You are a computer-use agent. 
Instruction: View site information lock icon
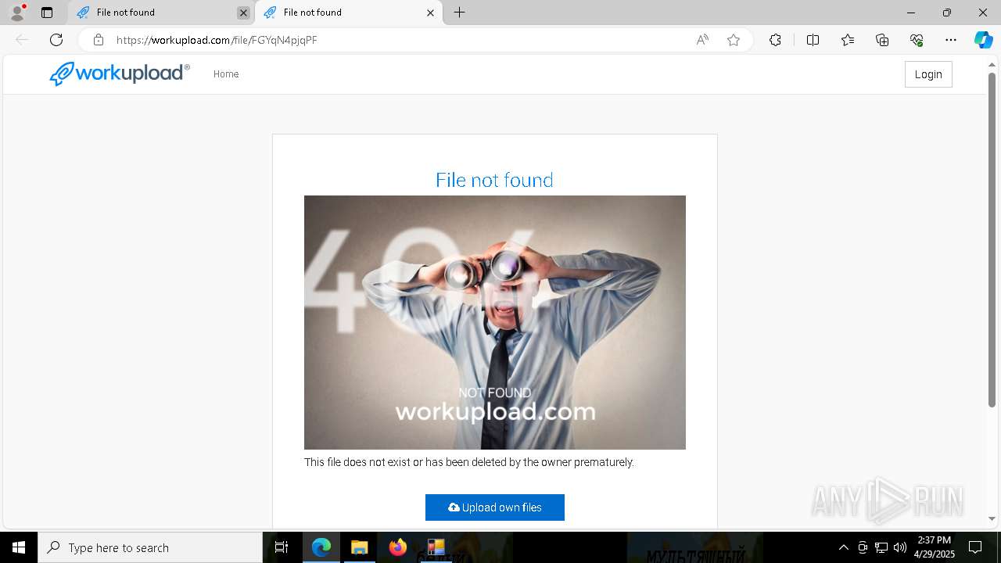click(x=99, y=40)
